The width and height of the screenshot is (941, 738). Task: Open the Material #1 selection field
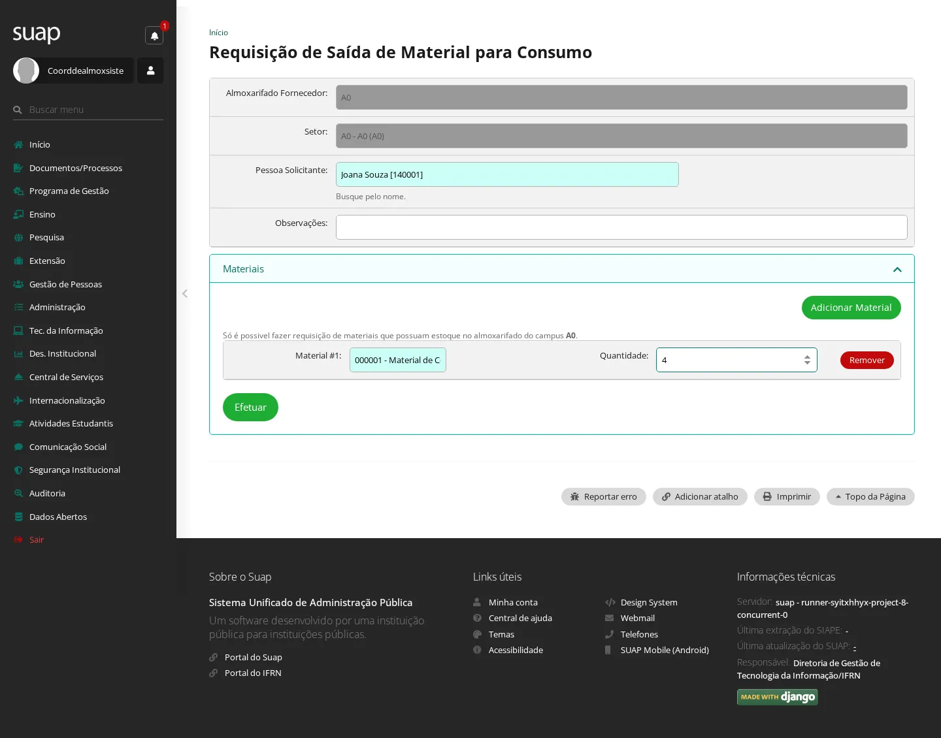(x=398, y=360)
